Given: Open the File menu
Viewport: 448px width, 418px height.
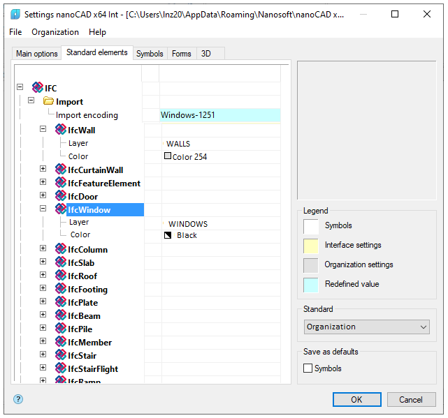Looking at the screenshot, I should click(x=15, y=32).
